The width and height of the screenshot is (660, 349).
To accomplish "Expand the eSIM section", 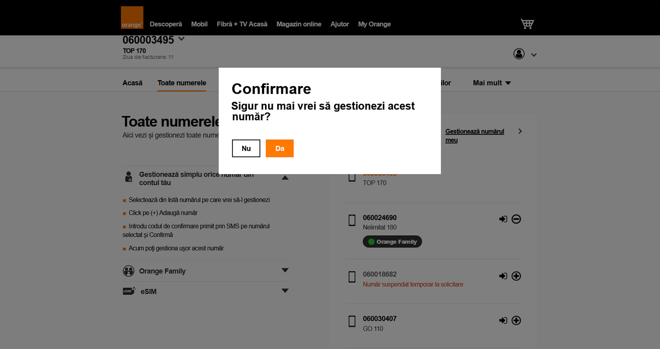I will 285,291.
